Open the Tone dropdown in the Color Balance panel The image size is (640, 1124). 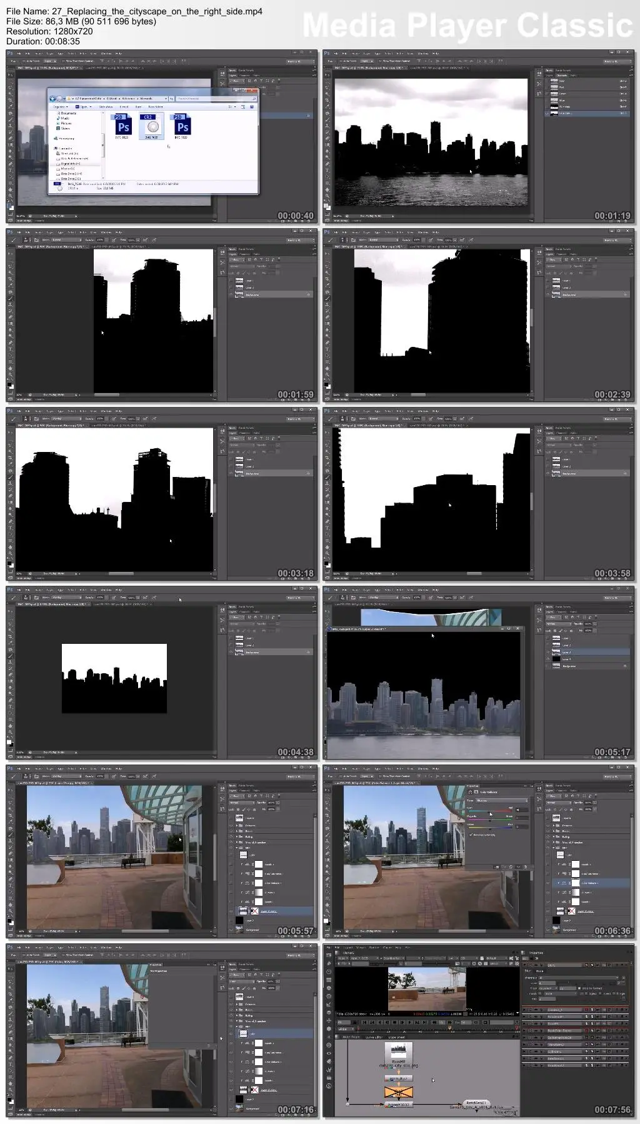tap(502, 800)
